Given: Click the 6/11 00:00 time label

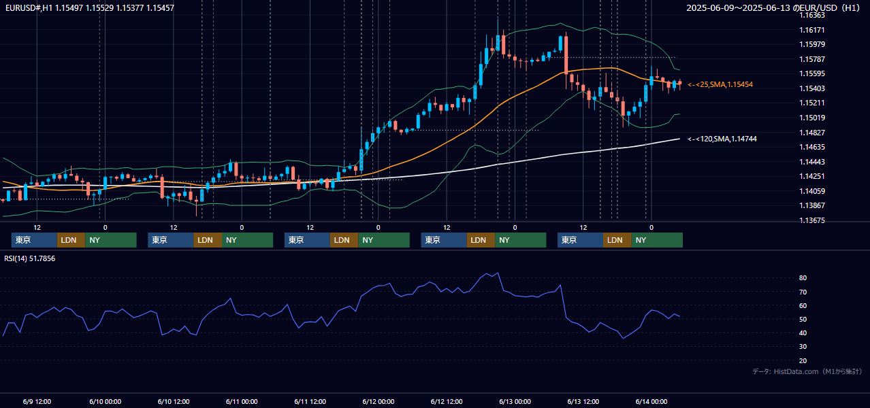Looking at the screenshot, I should point(242,401).
